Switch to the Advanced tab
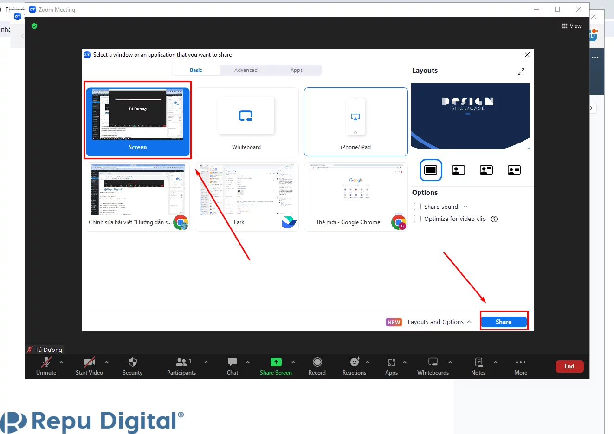 click(246, 70)
